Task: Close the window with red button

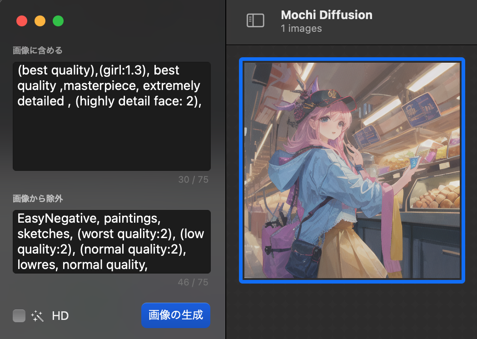Action: click(x=22, y=21)
